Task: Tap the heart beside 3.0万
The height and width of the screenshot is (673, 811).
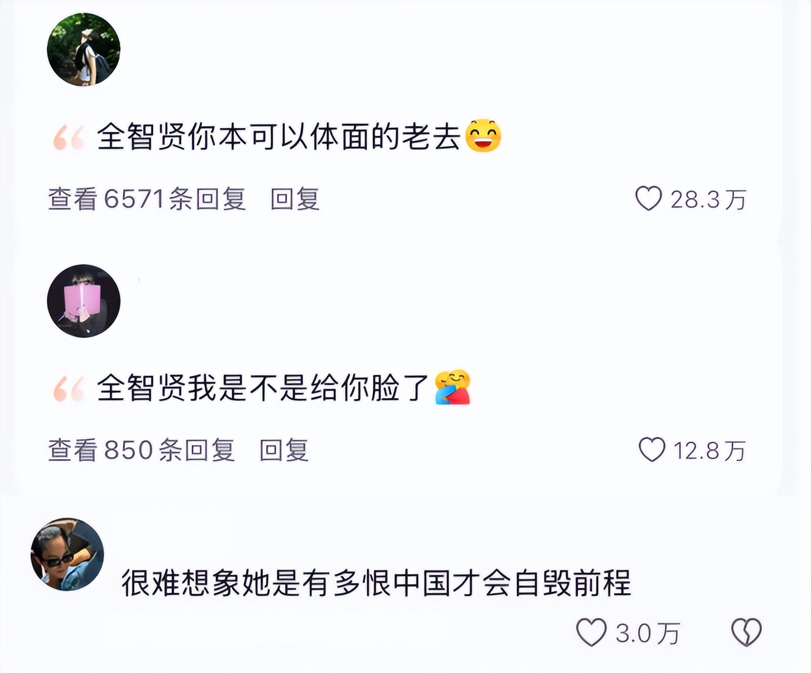Action: pyautogui.click(x=591, y=632)
